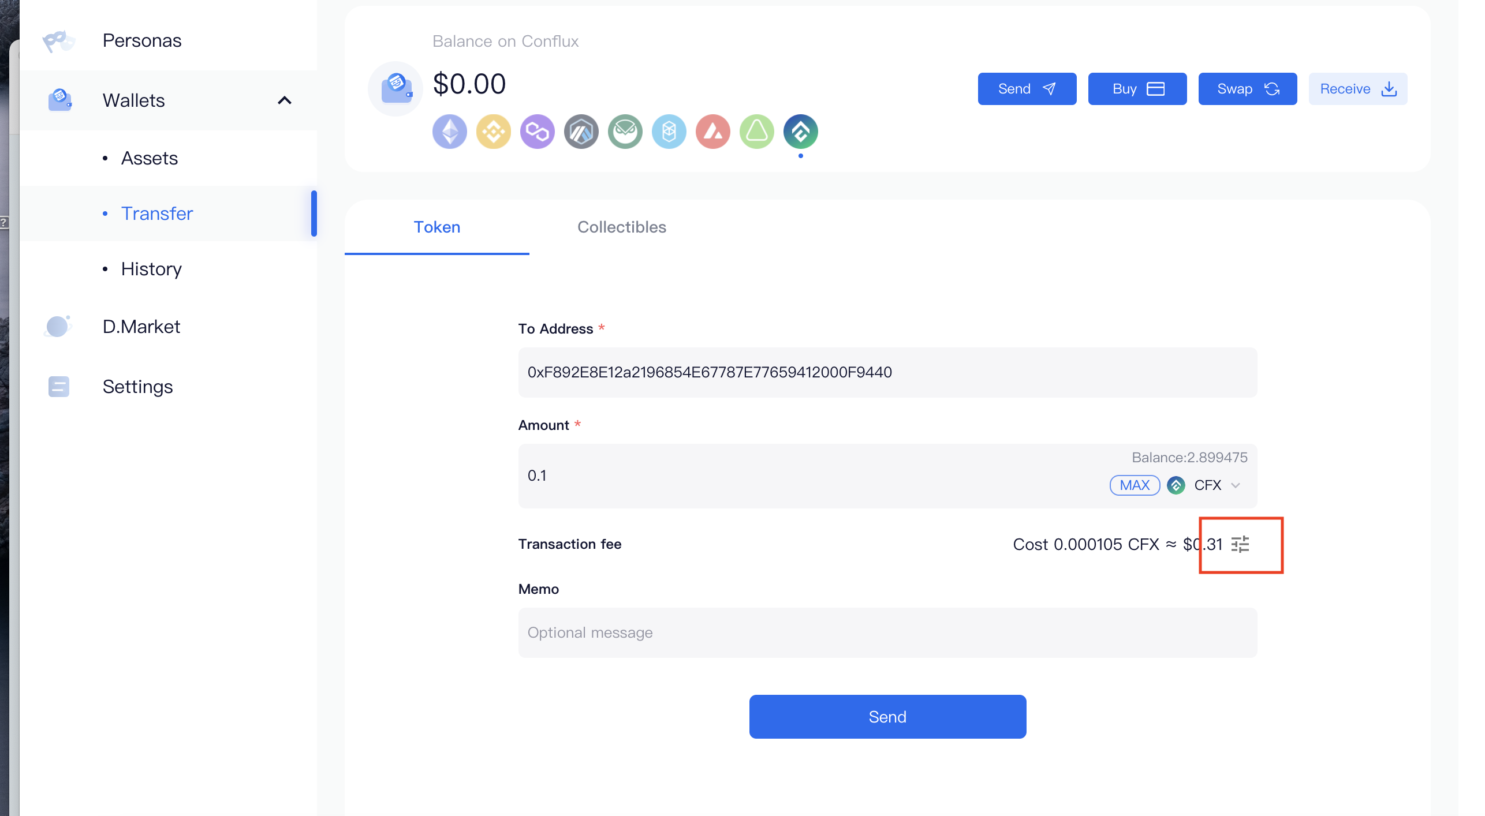Select the Arbitrum network icon
The height and width of the screenshot is (816, 1485).
[581, 132]
